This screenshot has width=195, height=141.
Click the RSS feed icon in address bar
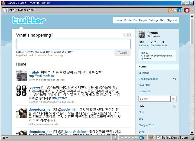[x=170, y=10]
